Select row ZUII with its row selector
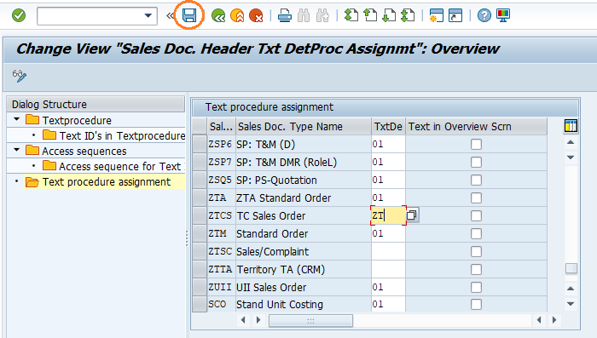 pos(200,287)
